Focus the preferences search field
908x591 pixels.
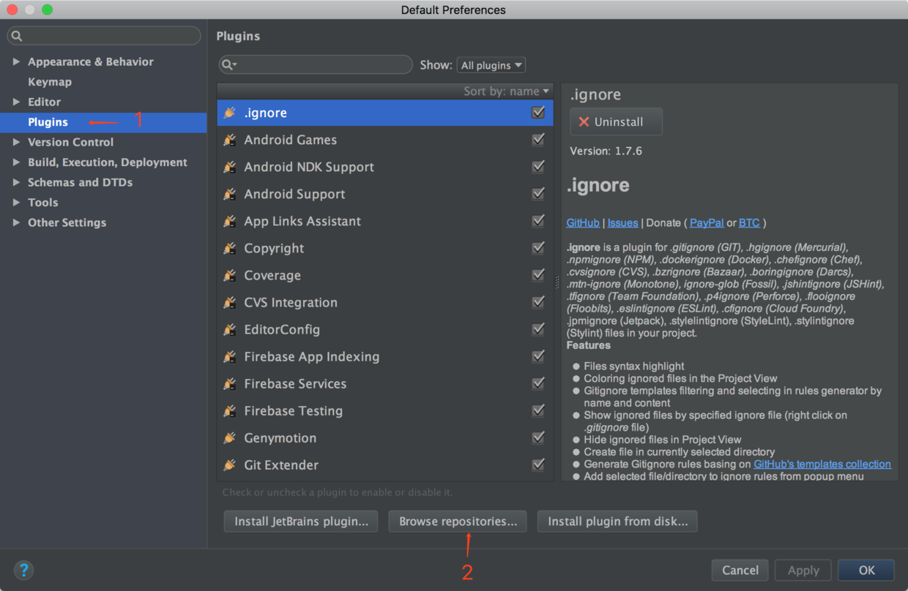pos(104,36)
